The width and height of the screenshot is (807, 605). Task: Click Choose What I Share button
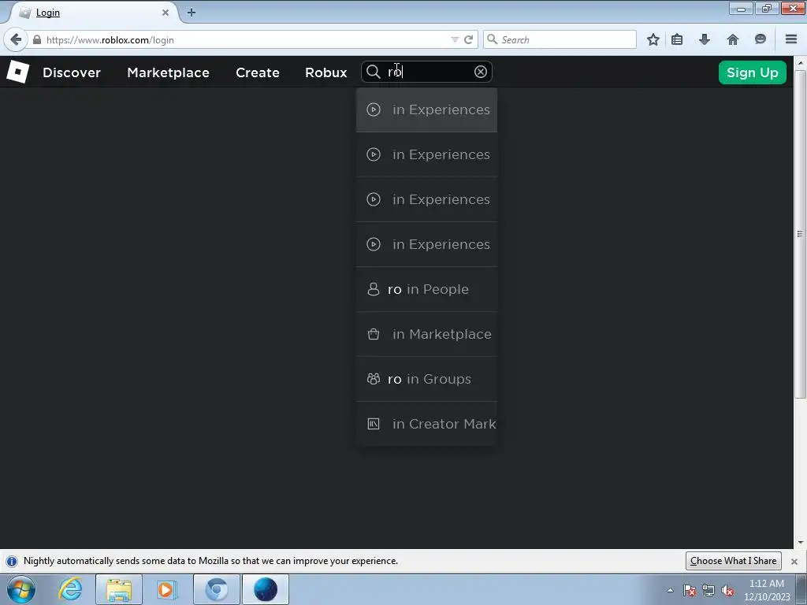tap(733, 561)
